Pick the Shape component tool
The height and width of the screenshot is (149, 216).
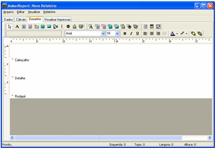[x=56, y=26]
